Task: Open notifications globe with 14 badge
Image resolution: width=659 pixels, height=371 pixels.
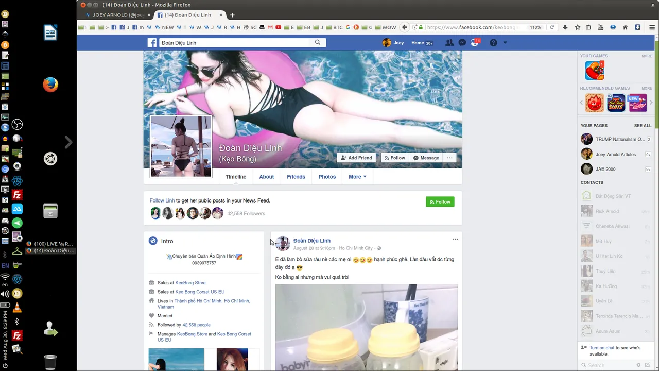Action: point(475,42)
